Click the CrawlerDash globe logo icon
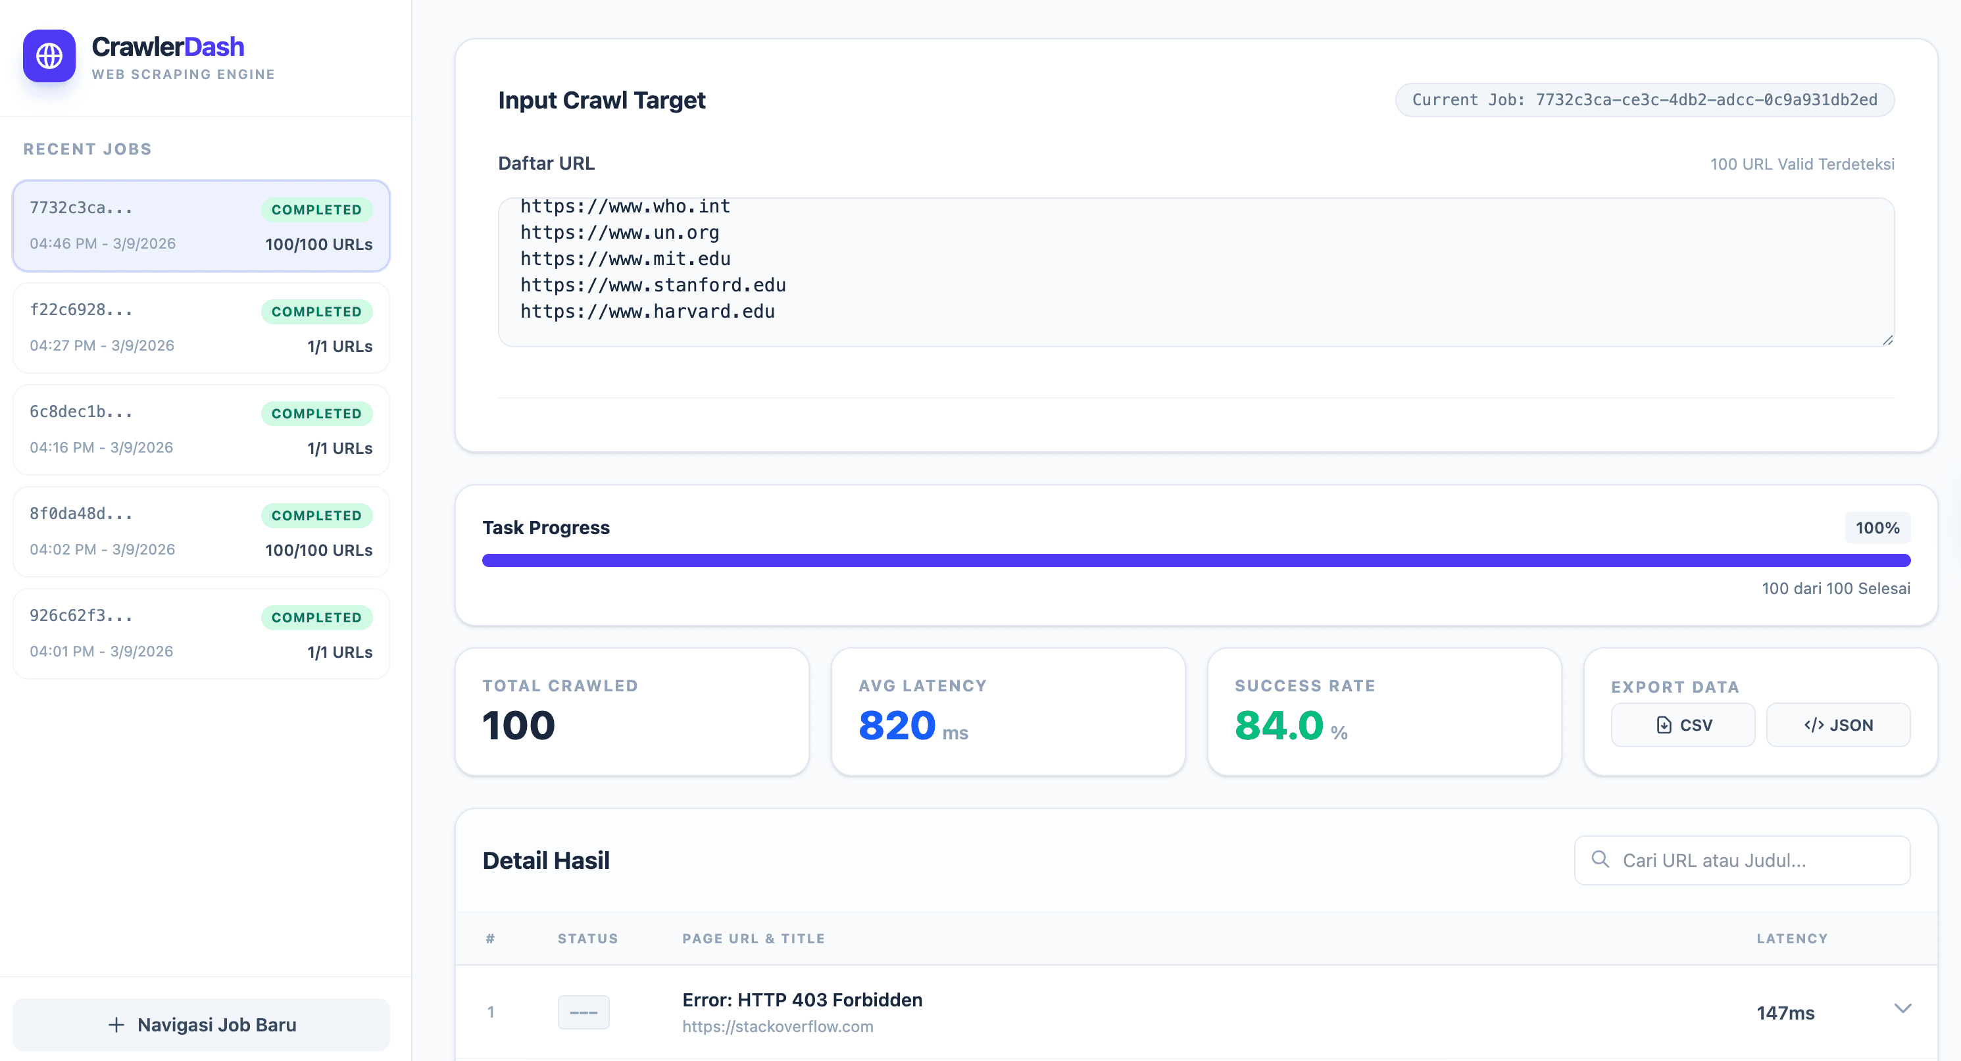 49,55
